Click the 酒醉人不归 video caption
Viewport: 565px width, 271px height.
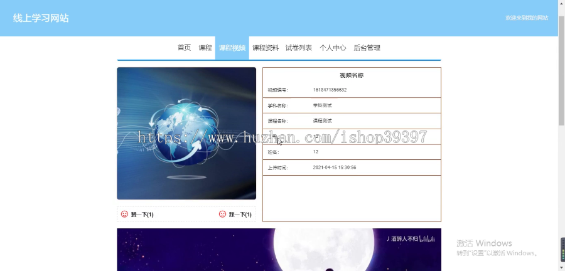click(x=405, y=238)
